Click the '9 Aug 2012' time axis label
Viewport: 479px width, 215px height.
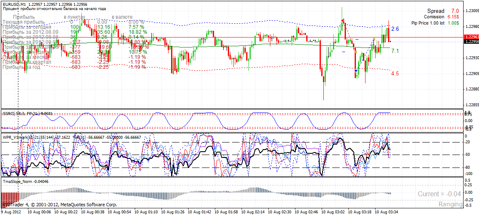(11, 211)
